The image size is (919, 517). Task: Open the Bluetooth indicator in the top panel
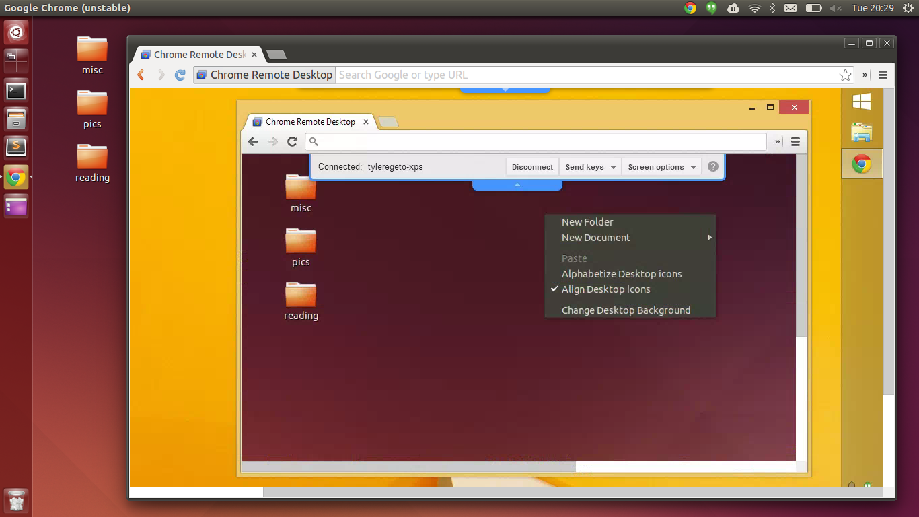pyautogui.click(x=772, y=8)
